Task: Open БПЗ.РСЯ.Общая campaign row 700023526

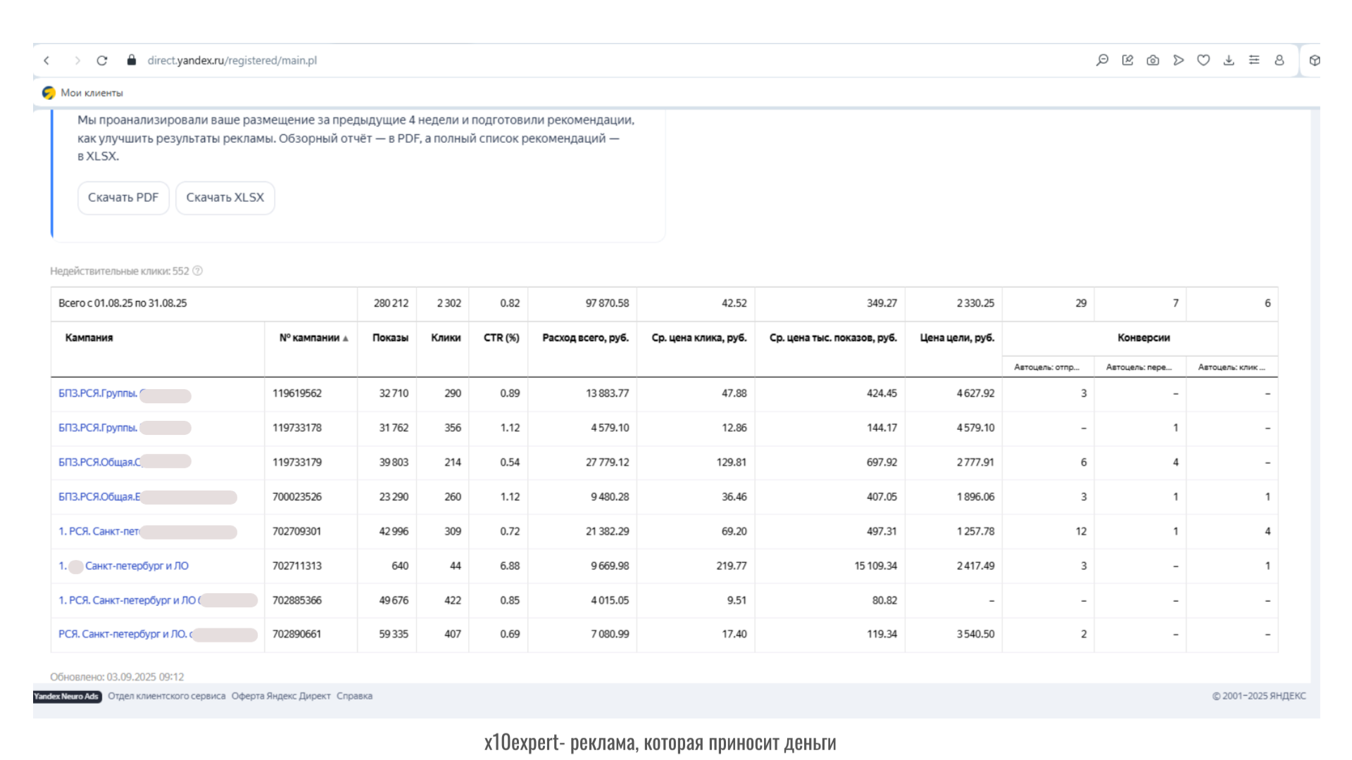Action: 99,497
